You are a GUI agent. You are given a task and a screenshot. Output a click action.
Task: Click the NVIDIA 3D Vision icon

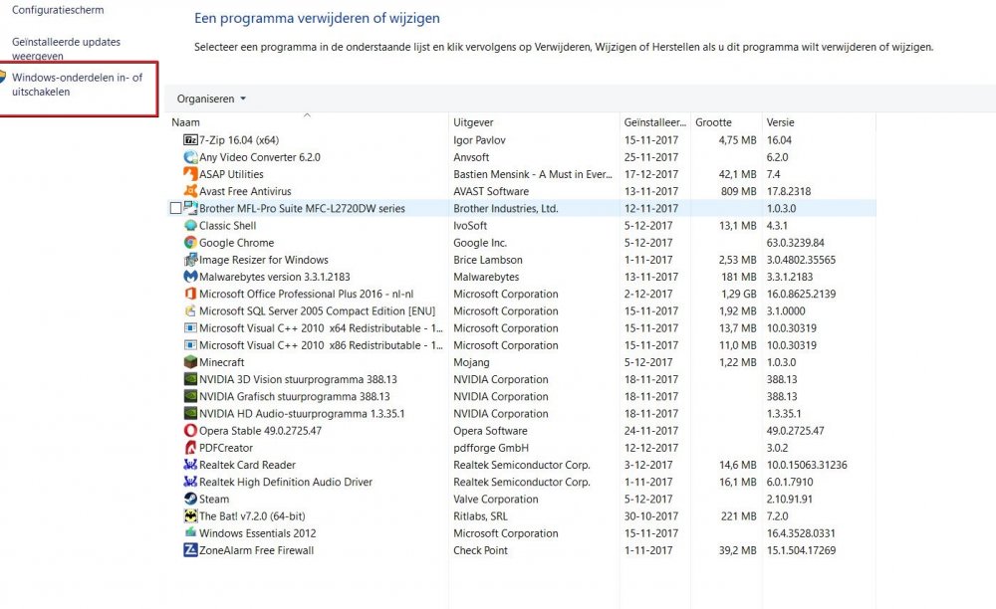(190, 379)
